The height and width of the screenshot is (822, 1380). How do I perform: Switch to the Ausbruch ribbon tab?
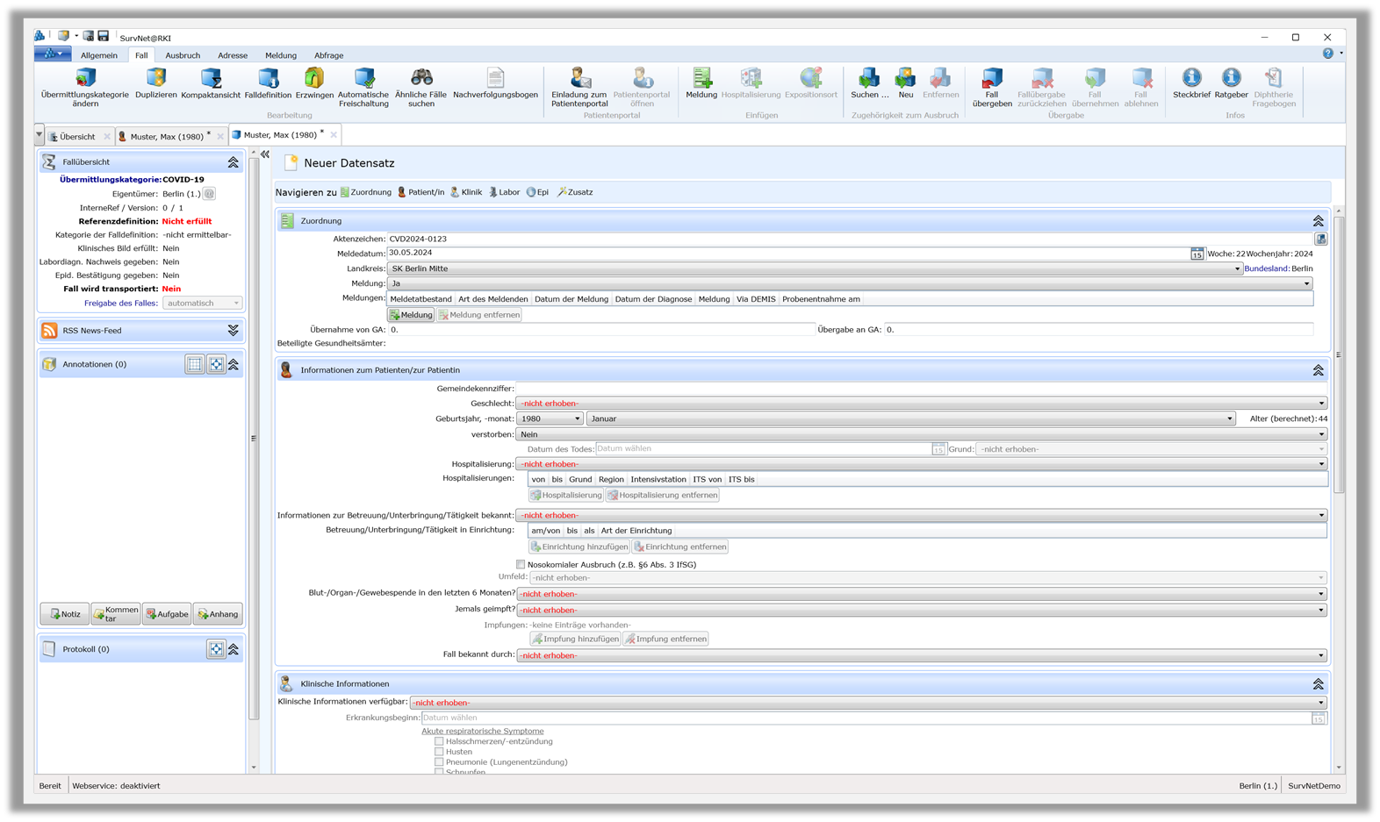[x=183, y=55]
